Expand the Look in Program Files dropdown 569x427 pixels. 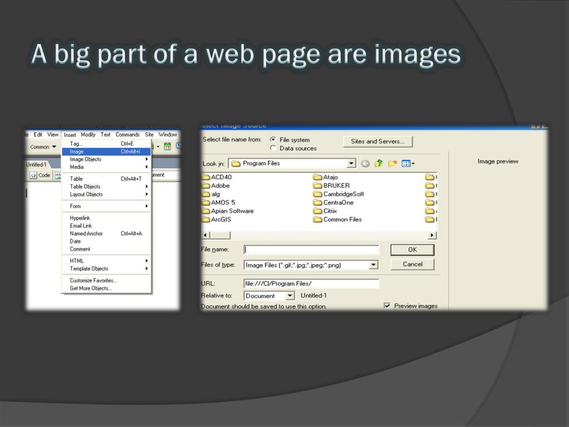[x=351, y=163]
